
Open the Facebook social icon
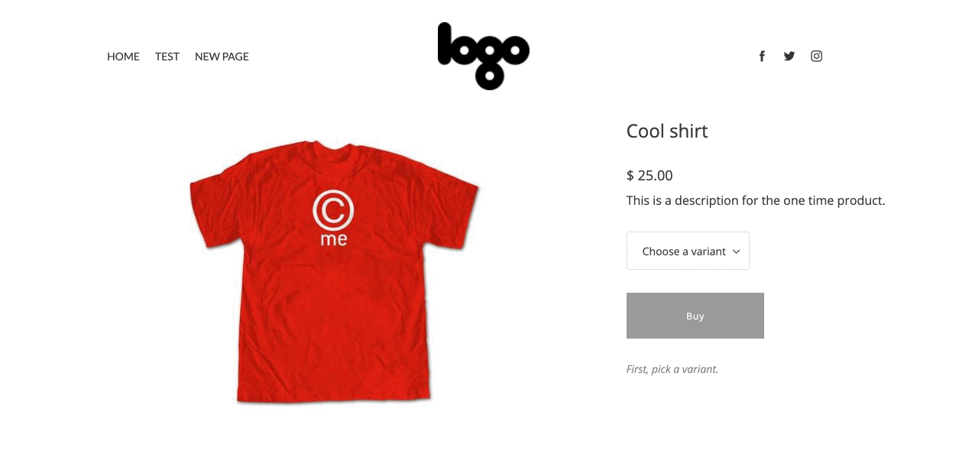pyautogui.click(x=762, y=56)
